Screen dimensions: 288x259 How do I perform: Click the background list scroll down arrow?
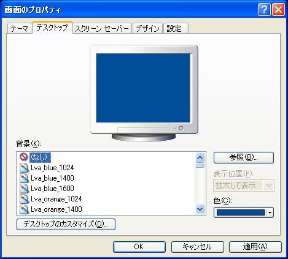click(x=200, y=209)
